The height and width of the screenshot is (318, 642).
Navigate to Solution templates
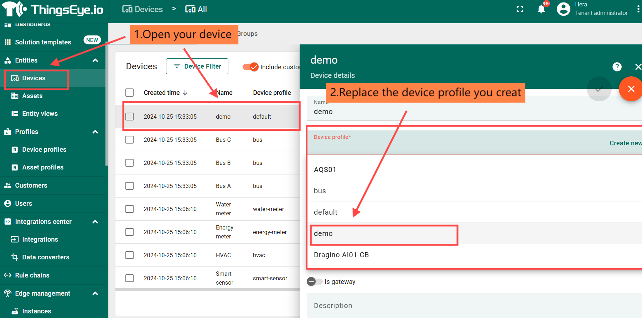(43, 42)
